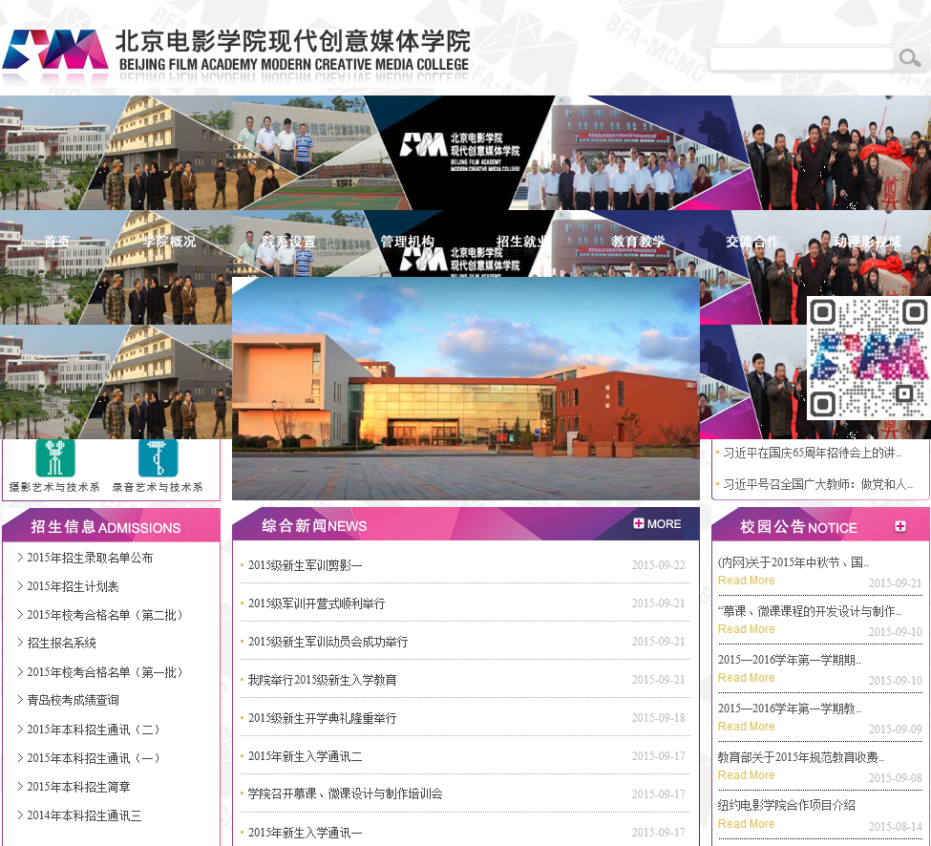Open 2015年本科招生通讯（二） link
This screenshot has width=931, height=846.
click(x=94, y=730)
